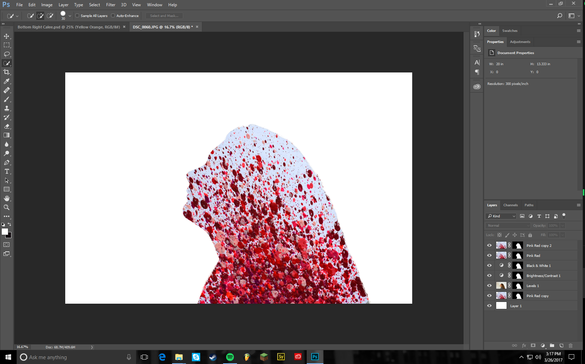Viewport: 585px width, 364px height.
Task: Select the Rectangular Marquee tool
Action: click(x=7, y=45)
